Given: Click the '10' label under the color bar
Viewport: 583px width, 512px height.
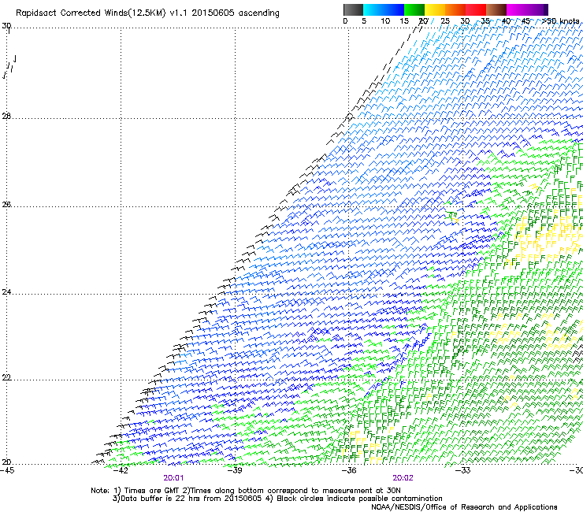Looking at the screenshot, I should click(x=385, y=21).
